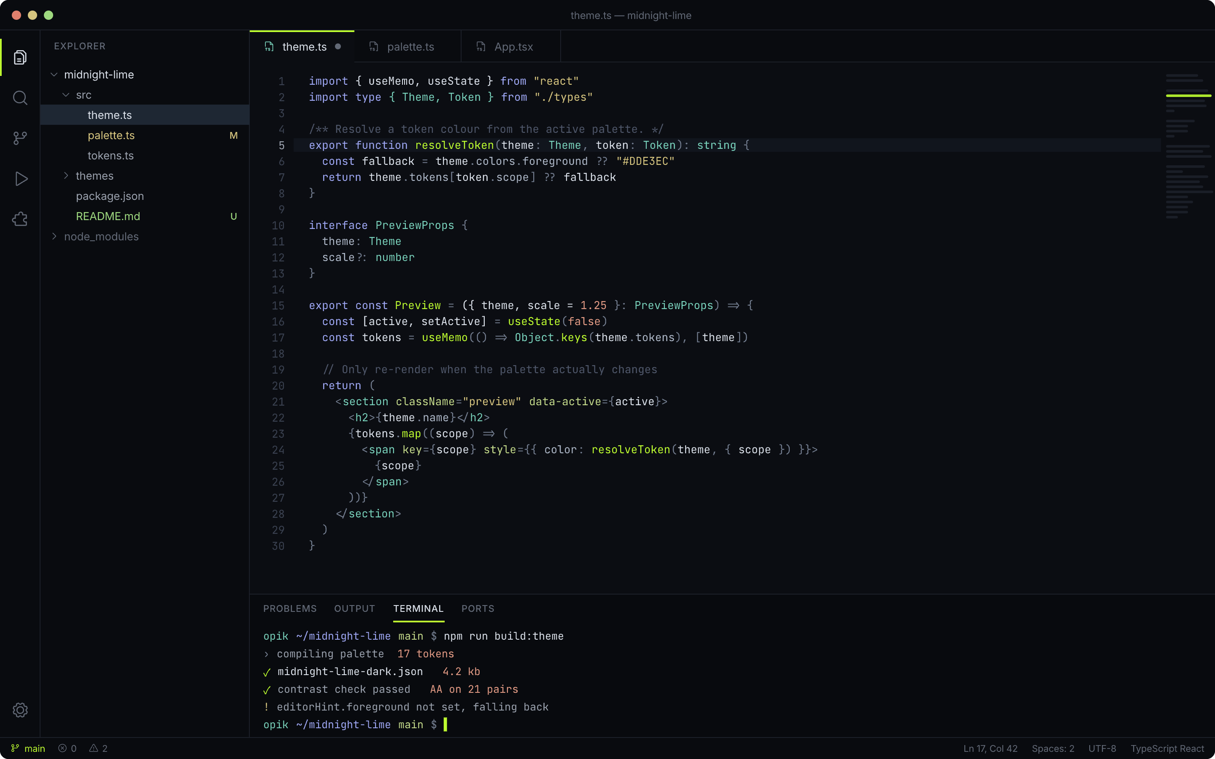The height and width of the screenshot is (759, 1215).
Task: Open palette.ts in the explorer tree
Action: (145, 135)
